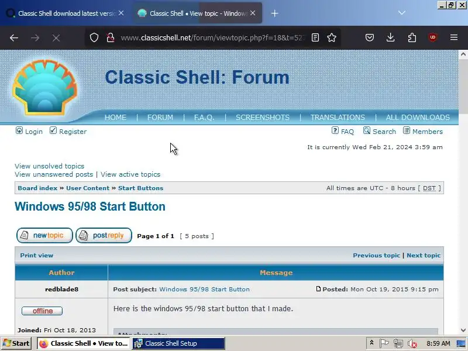This screenshot has width=468, height=351.
Task: Click the post subject Windows 95/98 Start Button link
Action: tap(204, 289)
